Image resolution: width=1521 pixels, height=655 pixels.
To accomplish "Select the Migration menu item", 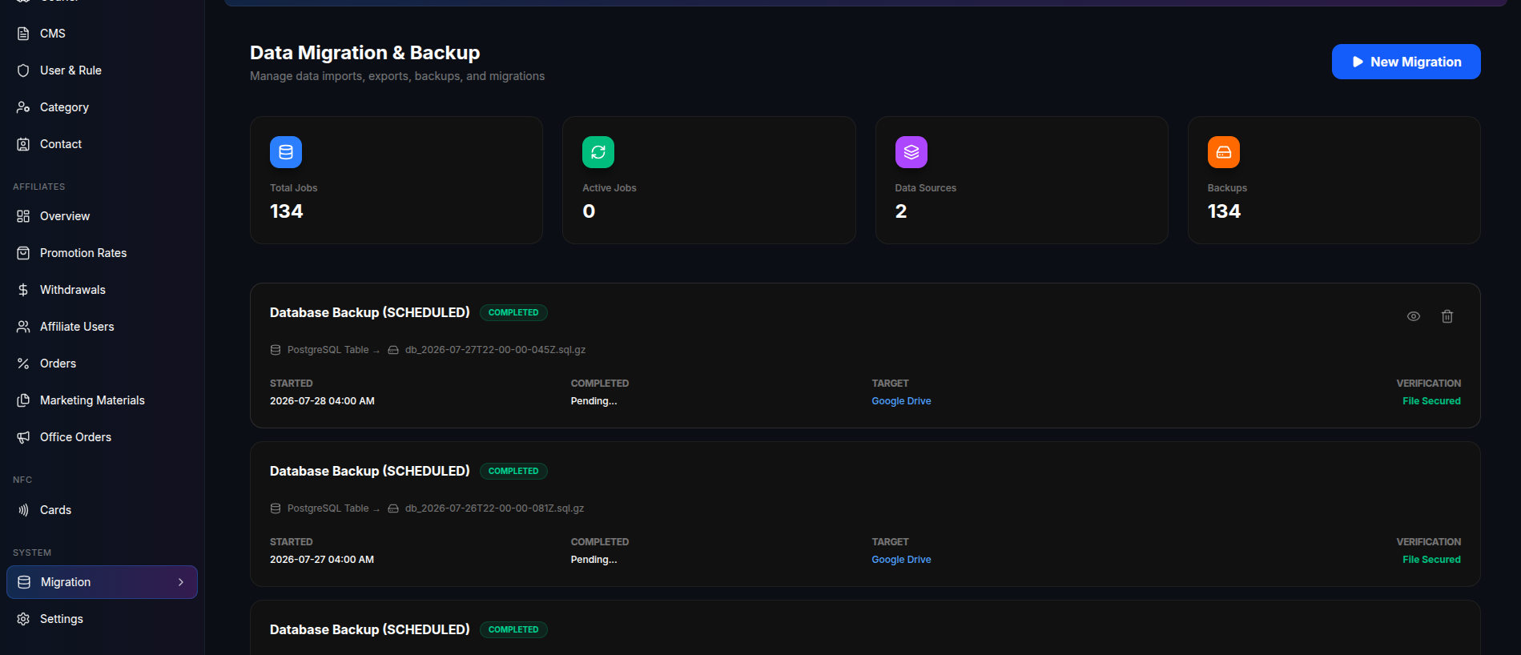I will [103, 582].
